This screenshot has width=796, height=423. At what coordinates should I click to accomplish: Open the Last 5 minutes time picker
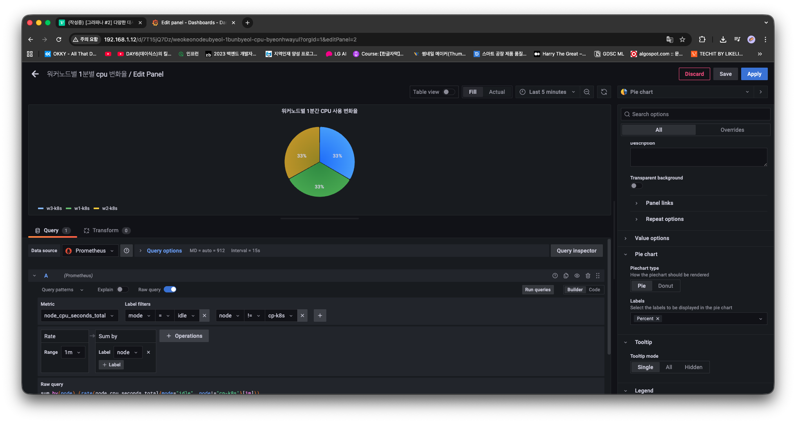tap(547, 92)
